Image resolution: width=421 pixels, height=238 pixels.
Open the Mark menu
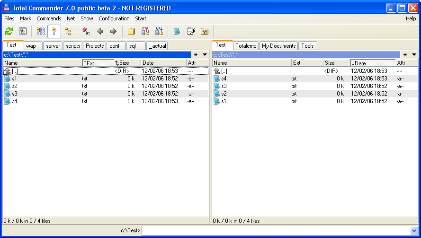tap(26, 18)
